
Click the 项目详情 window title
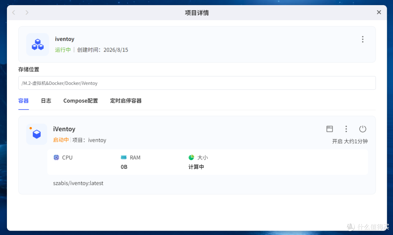tap(197, 12)
